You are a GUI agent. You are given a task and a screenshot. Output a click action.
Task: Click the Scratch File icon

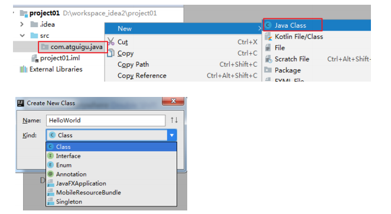[268, 59]
